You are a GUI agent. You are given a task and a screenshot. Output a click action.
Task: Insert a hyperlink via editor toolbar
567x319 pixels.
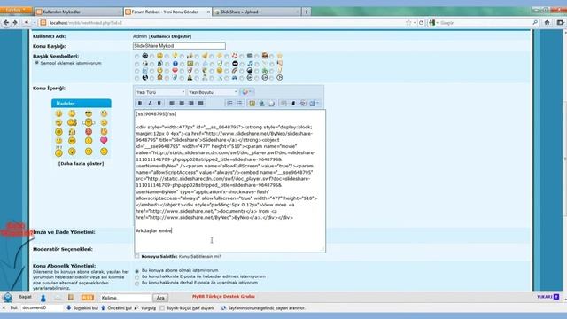point(261,103)
